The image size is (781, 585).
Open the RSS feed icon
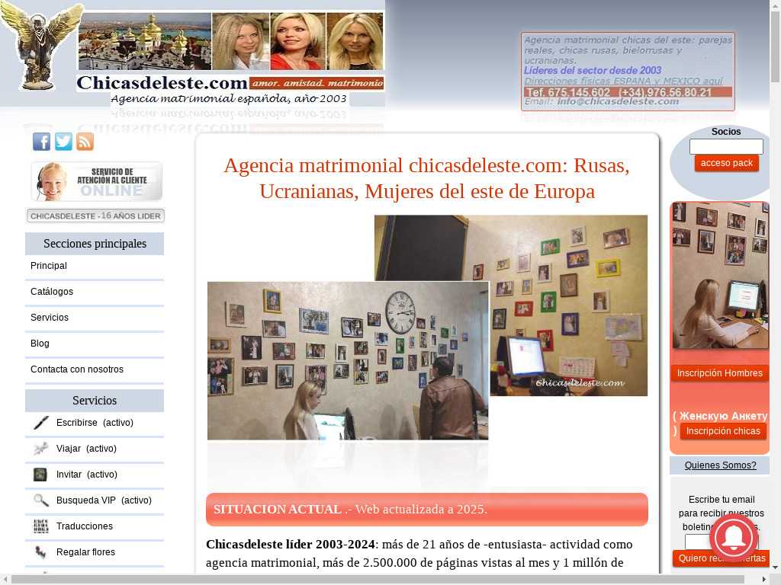[x=85, y=142]
